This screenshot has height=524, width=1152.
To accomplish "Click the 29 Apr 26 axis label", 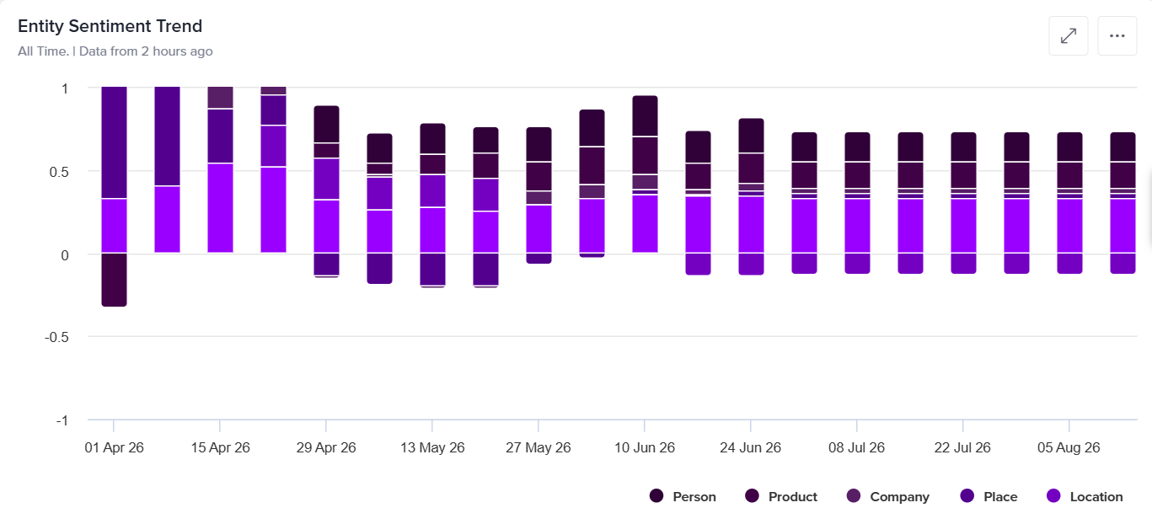I will click(326, 447).
